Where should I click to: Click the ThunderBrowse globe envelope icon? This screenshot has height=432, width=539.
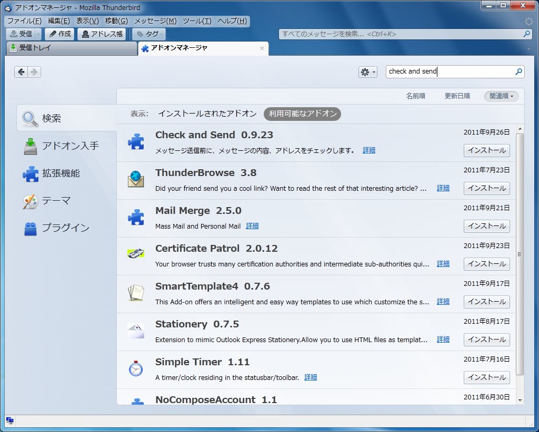pos(136,179)
